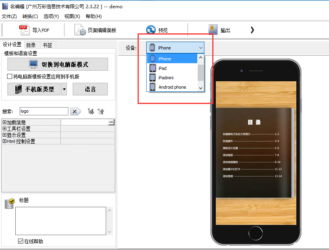Open the 页面编辑面板 page editor icon

(80, 30)
